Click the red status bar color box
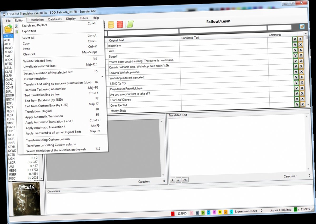 pos(173,213)
